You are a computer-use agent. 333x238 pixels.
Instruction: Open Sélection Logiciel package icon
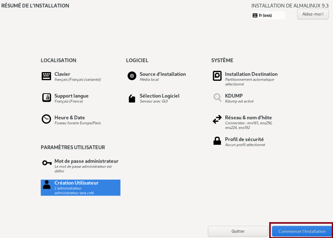tap(132, 98)
